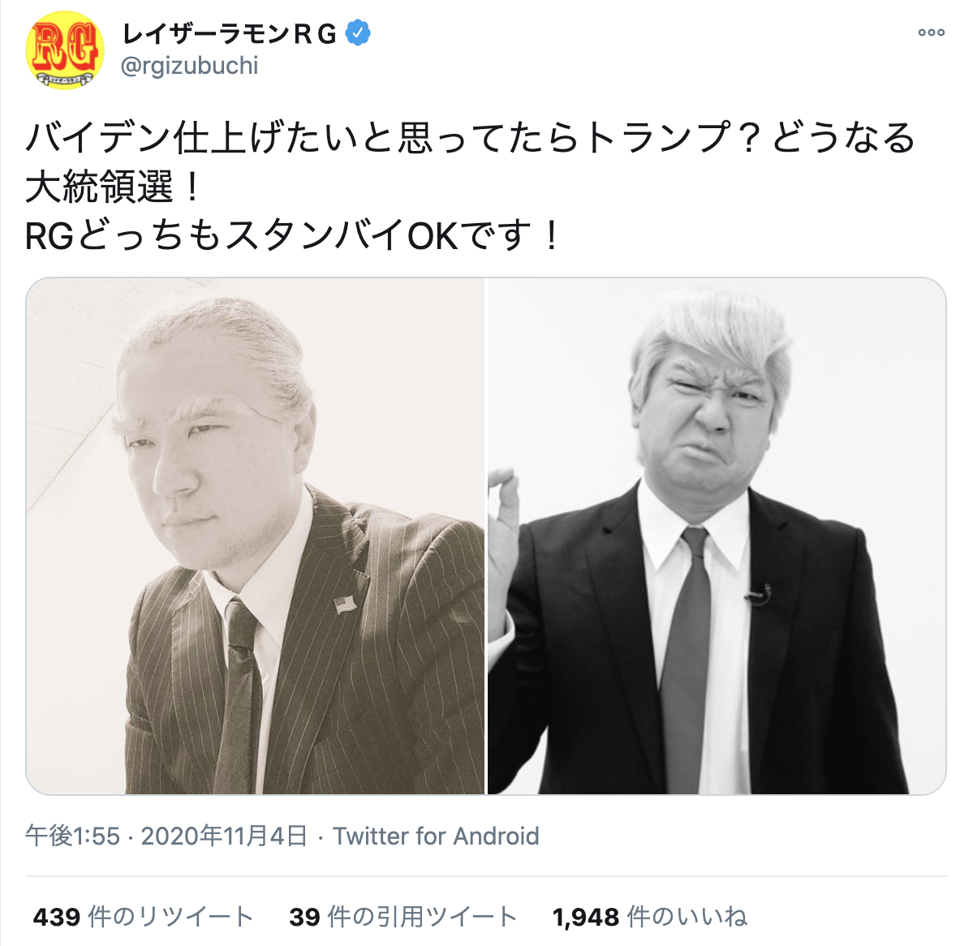Click the tweet line RGどっちもスタンバイOKです
Image resolution: width=960 pixels, height=946 pixels.
[x=293, y=236]
